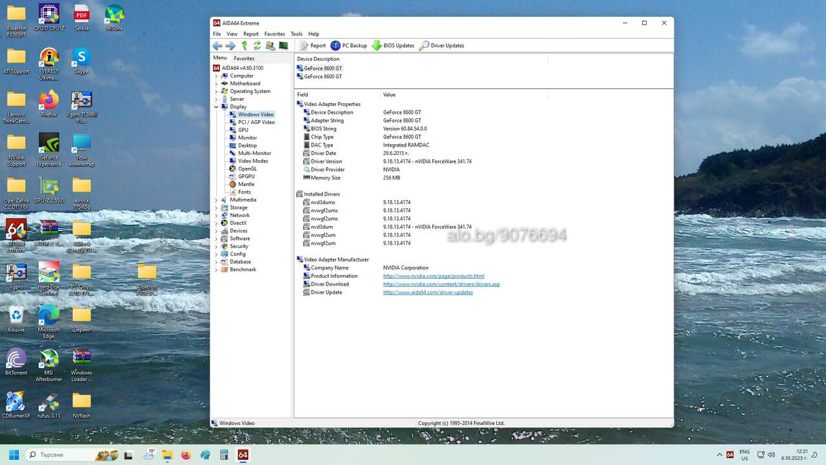
Task: Open the File menu
Action: [217, 34]
